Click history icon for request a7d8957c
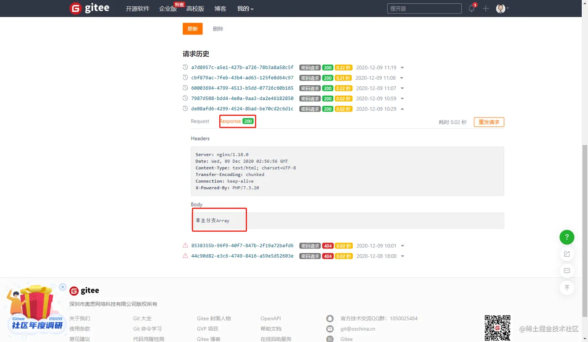This screenshot has height=342, width=588. coord(185,67)
